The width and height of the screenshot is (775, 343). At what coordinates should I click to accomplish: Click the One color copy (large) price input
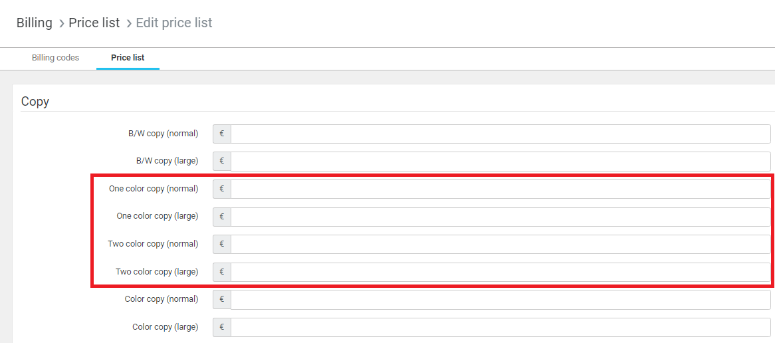(500, 217)
